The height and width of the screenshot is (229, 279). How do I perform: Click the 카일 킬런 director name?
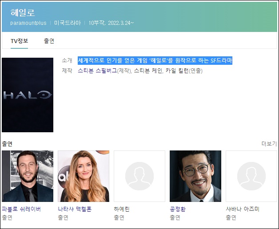pyautogui.click(x=177, y=71)
